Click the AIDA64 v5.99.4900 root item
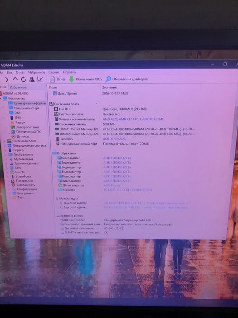Image resolution: width=238 pixels, height=318 pixels. tap(15, 93)
